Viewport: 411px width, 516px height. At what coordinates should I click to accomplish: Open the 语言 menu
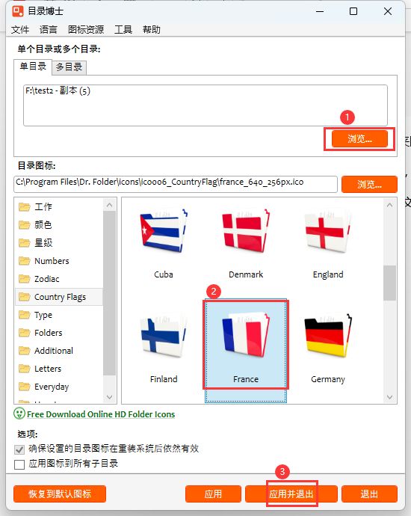coord(49,30)
